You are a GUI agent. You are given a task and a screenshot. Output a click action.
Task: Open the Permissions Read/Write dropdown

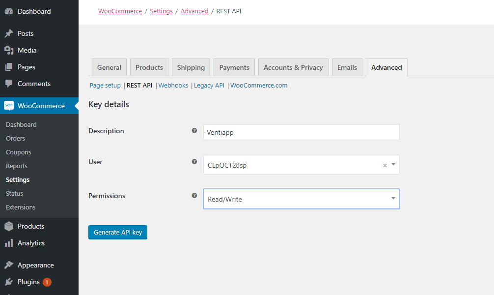302,199
